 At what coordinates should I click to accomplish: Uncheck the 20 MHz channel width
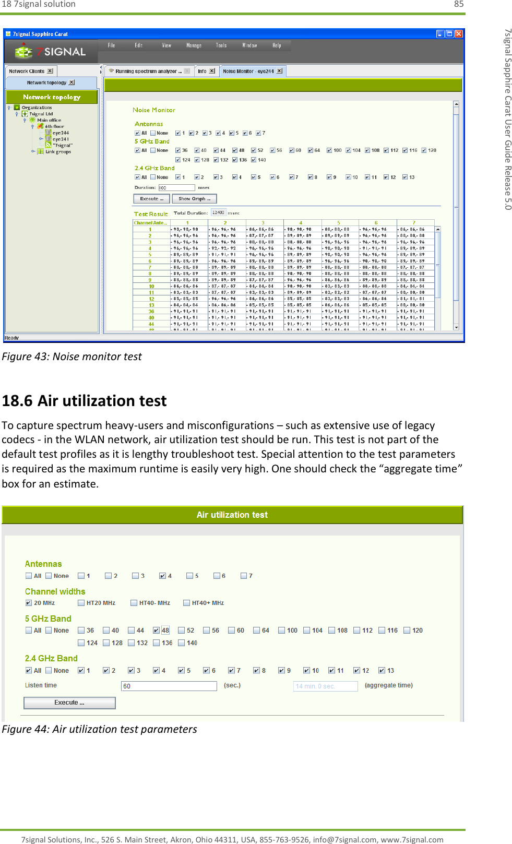29,603
